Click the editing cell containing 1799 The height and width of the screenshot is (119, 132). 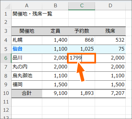click(x=82, y=58)
